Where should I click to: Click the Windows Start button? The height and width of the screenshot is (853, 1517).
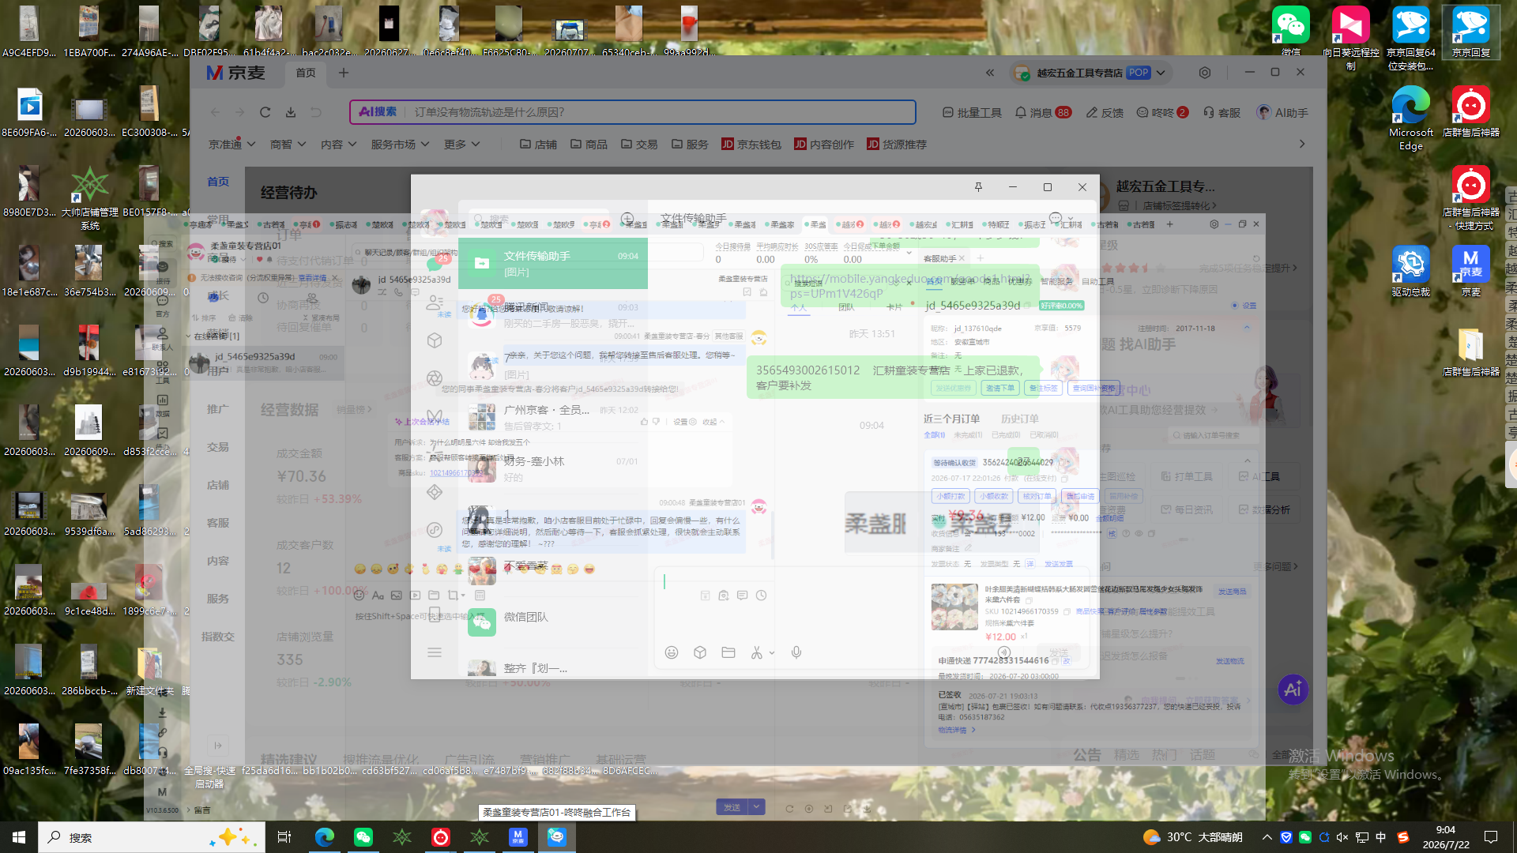[x=19, y=837]
